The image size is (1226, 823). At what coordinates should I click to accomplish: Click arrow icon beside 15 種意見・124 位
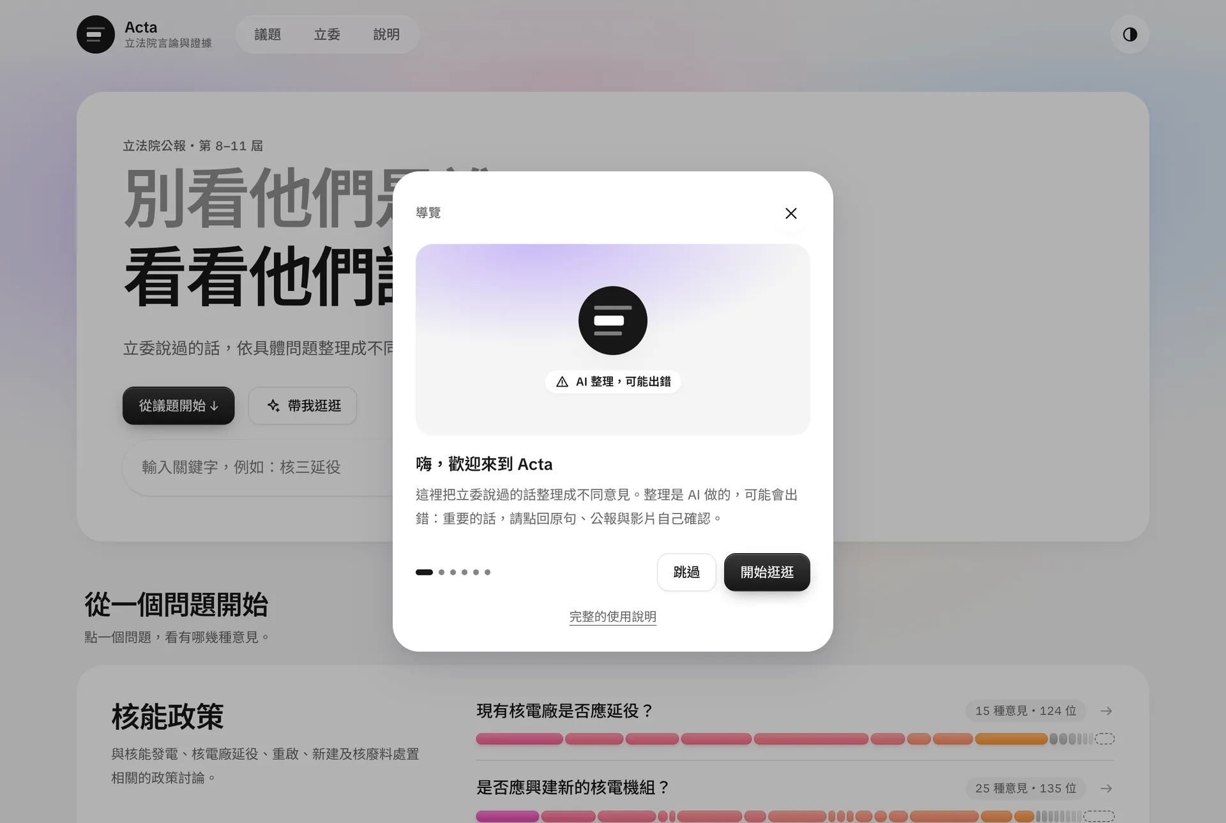point(1107,711)
